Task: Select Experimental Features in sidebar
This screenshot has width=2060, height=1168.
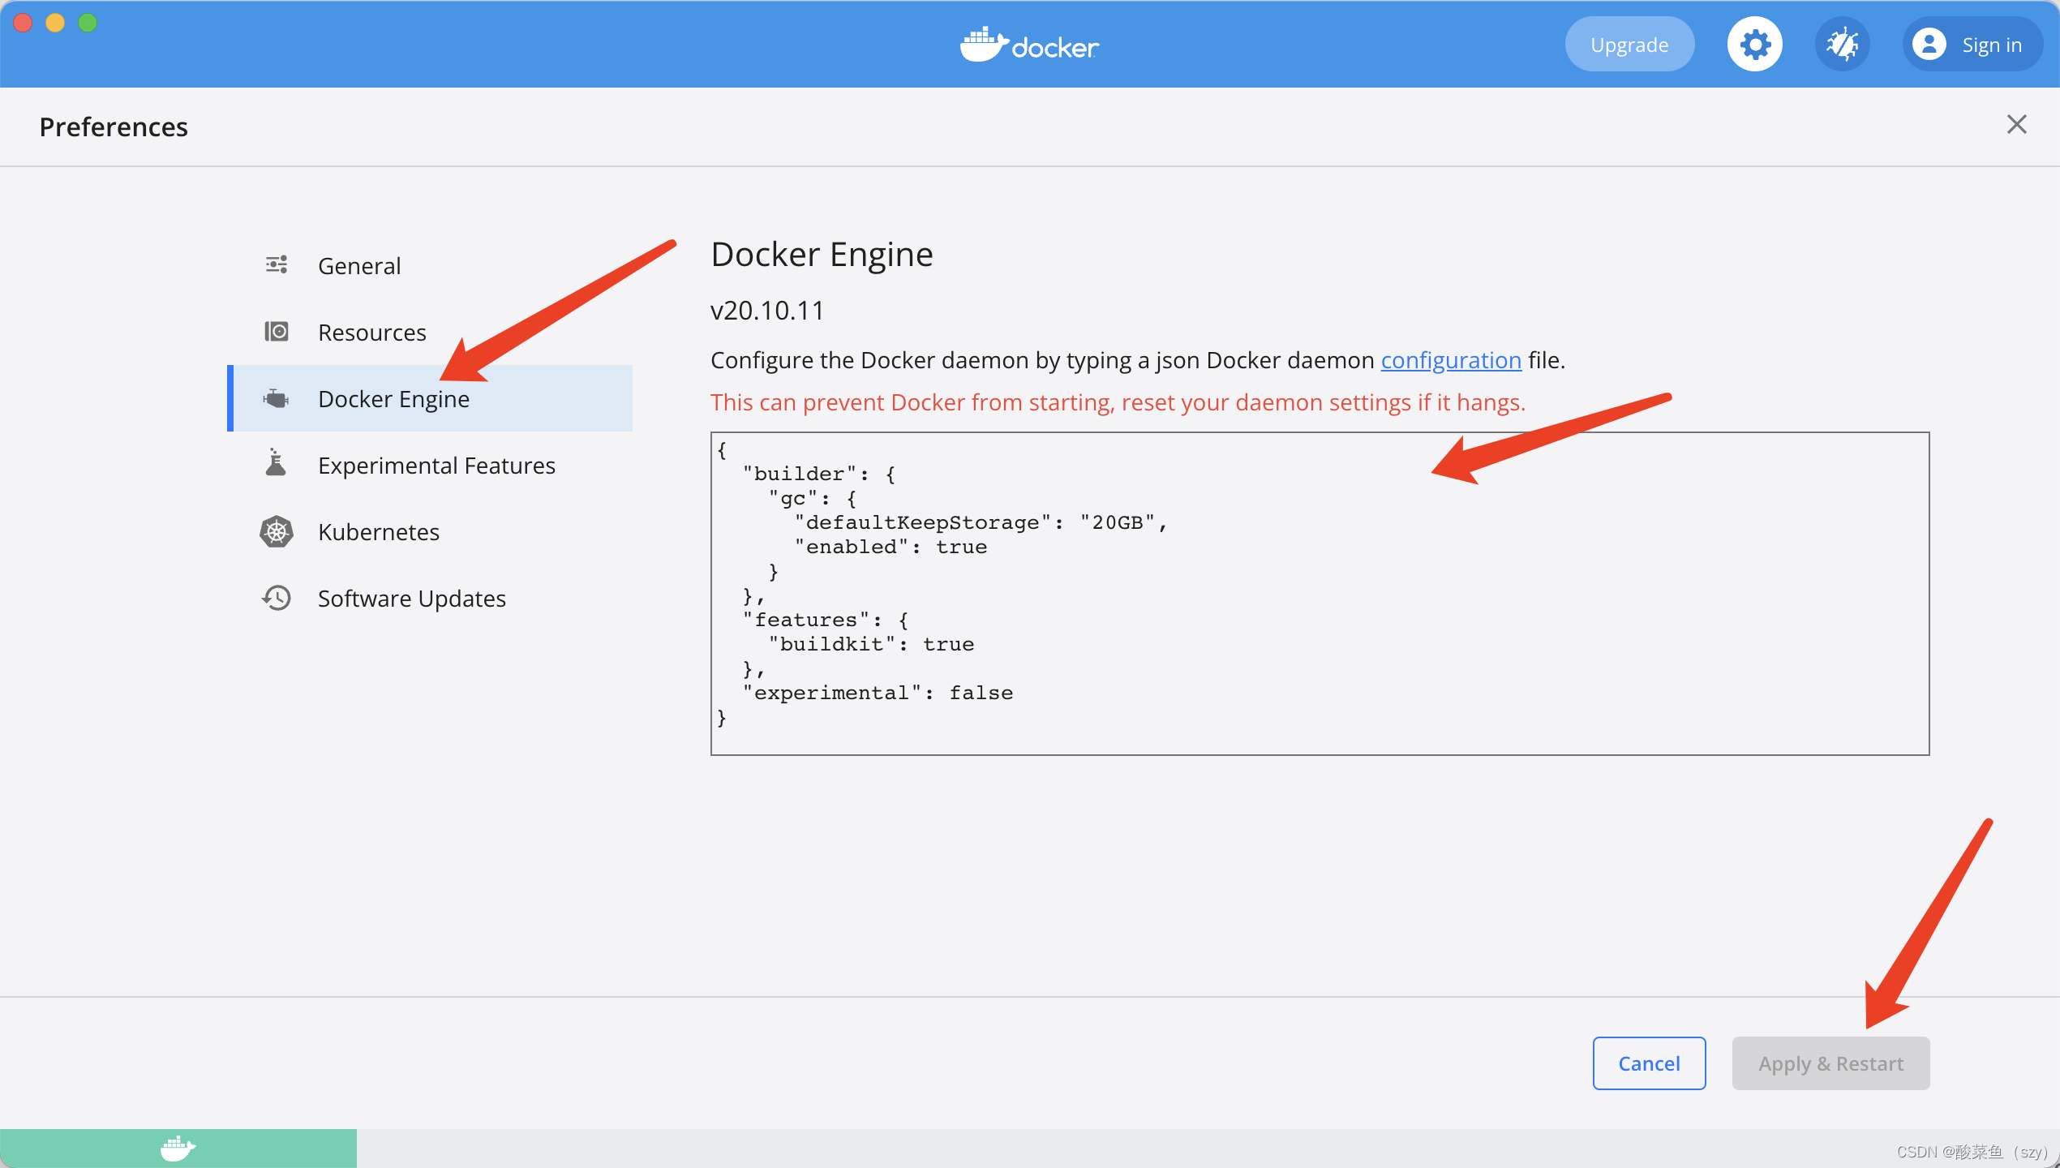Action: click(436, 466)
